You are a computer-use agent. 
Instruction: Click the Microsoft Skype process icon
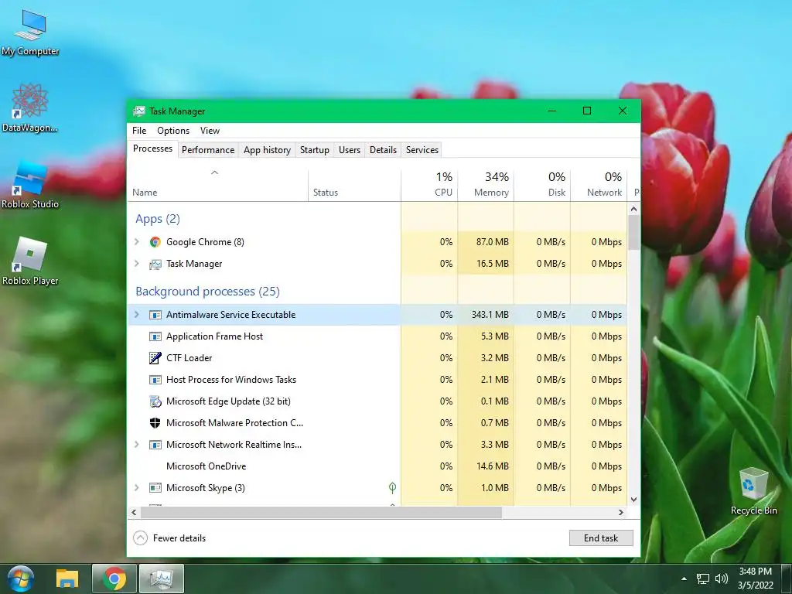(155, 488)
